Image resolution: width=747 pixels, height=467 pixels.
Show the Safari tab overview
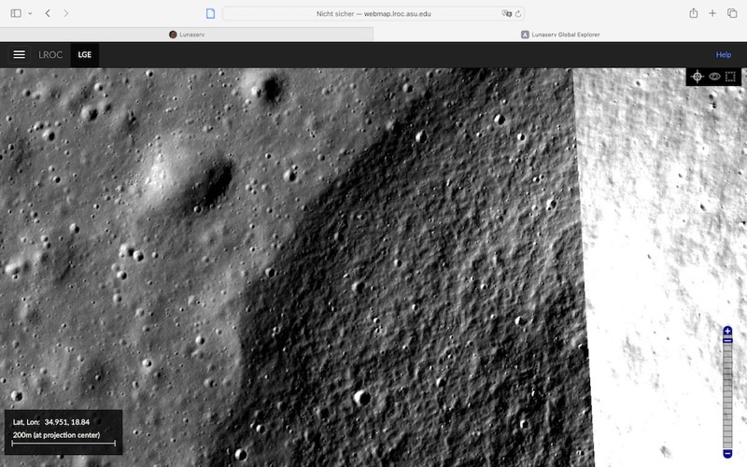(x=732, y=14)
